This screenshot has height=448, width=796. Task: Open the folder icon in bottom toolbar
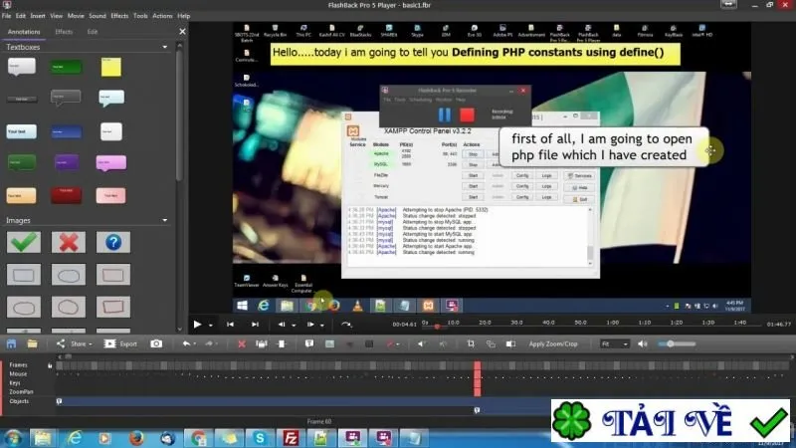[x=32, y=343]
